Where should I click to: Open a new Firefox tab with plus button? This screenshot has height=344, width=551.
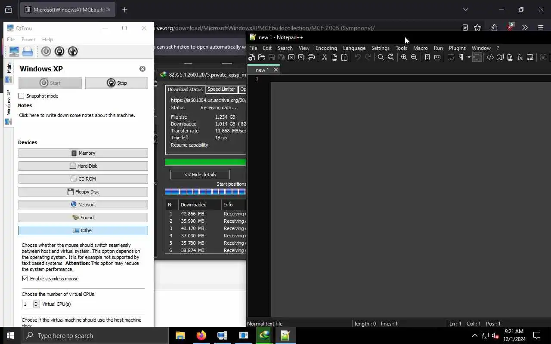(124, 9)
